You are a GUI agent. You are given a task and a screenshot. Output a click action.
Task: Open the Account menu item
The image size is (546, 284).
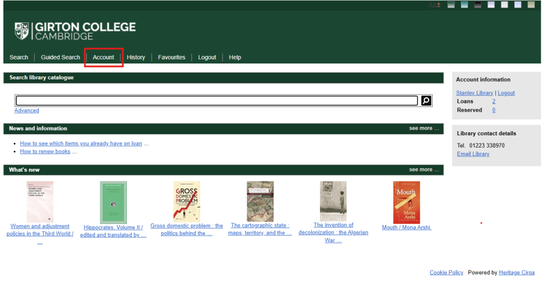[103, 57]
